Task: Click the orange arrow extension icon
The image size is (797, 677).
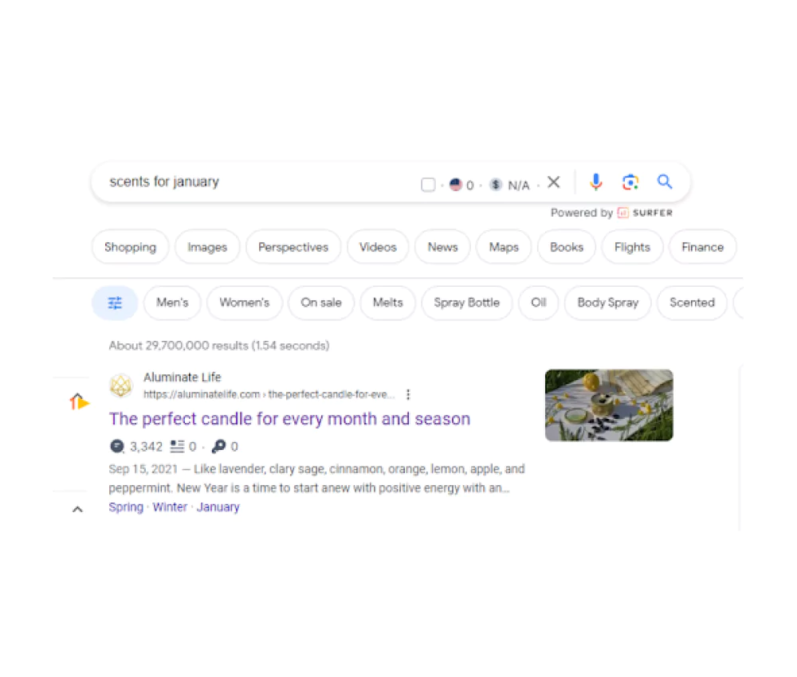Action: click(x=79, y=401)
